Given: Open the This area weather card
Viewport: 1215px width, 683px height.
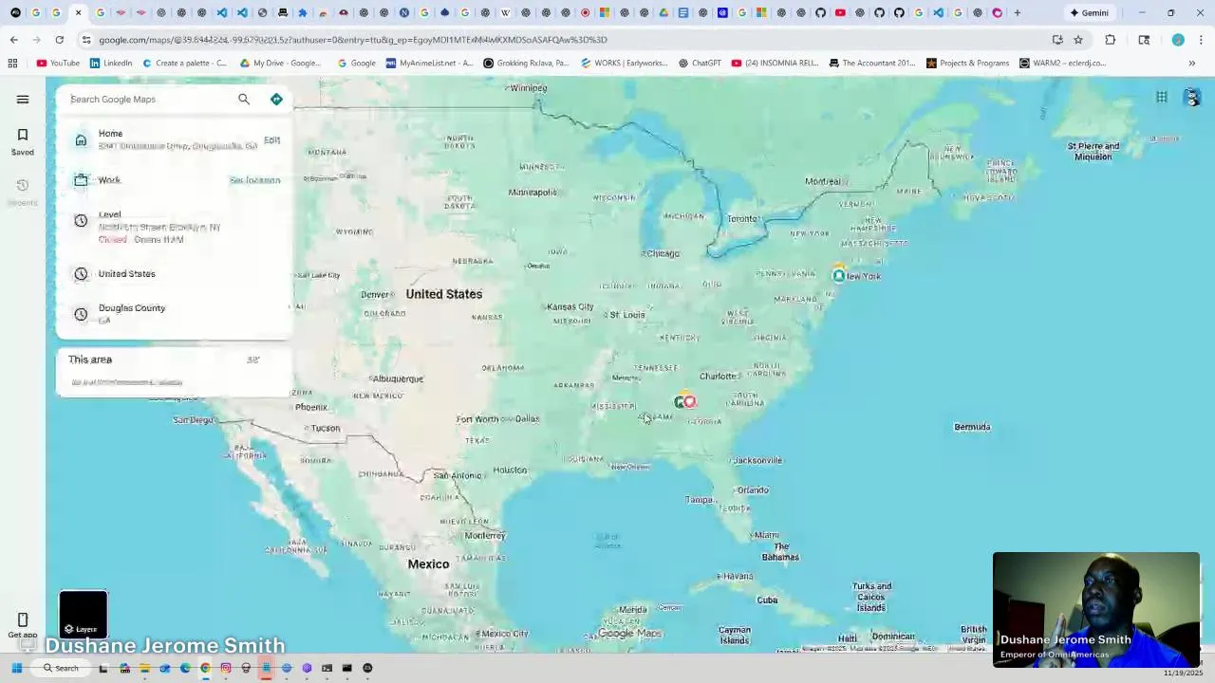Looking at the screenshot, I should click(x=174, y=370).
